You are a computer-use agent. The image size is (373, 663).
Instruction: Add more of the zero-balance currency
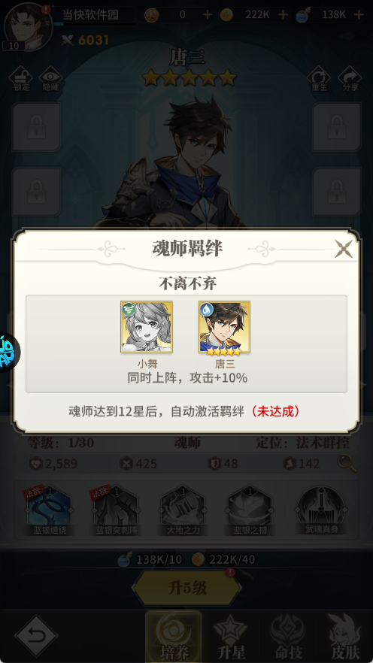pos(208,15)
